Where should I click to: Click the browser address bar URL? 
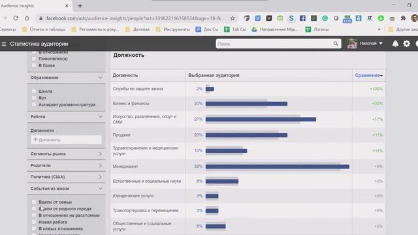pyautogui.click(x=135, y=18)
